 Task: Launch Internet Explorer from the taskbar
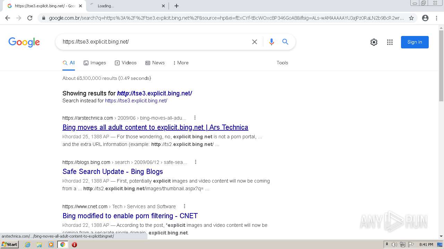coord(27,245)
